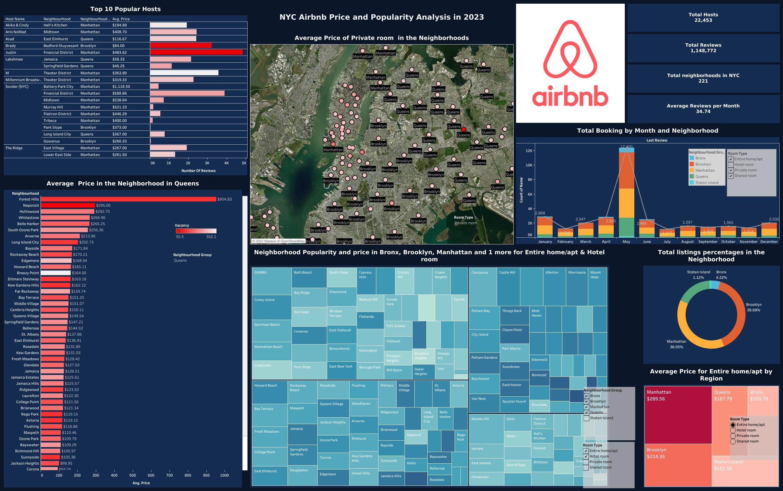Image resolution: width=783 pixels, height=491 pixels.
Task: Select Entire home/apt radio in region price filter
Action: [733, 425]
